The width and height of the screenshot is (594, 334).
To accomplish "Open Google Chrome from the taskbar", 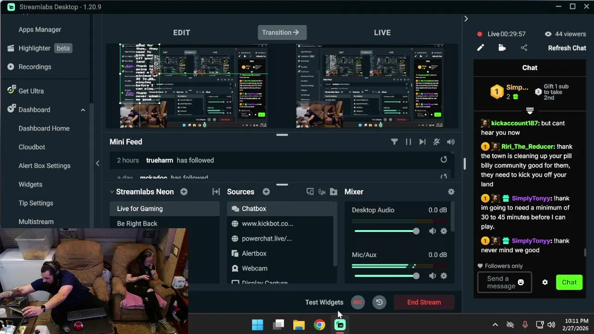I will point(319,325).
